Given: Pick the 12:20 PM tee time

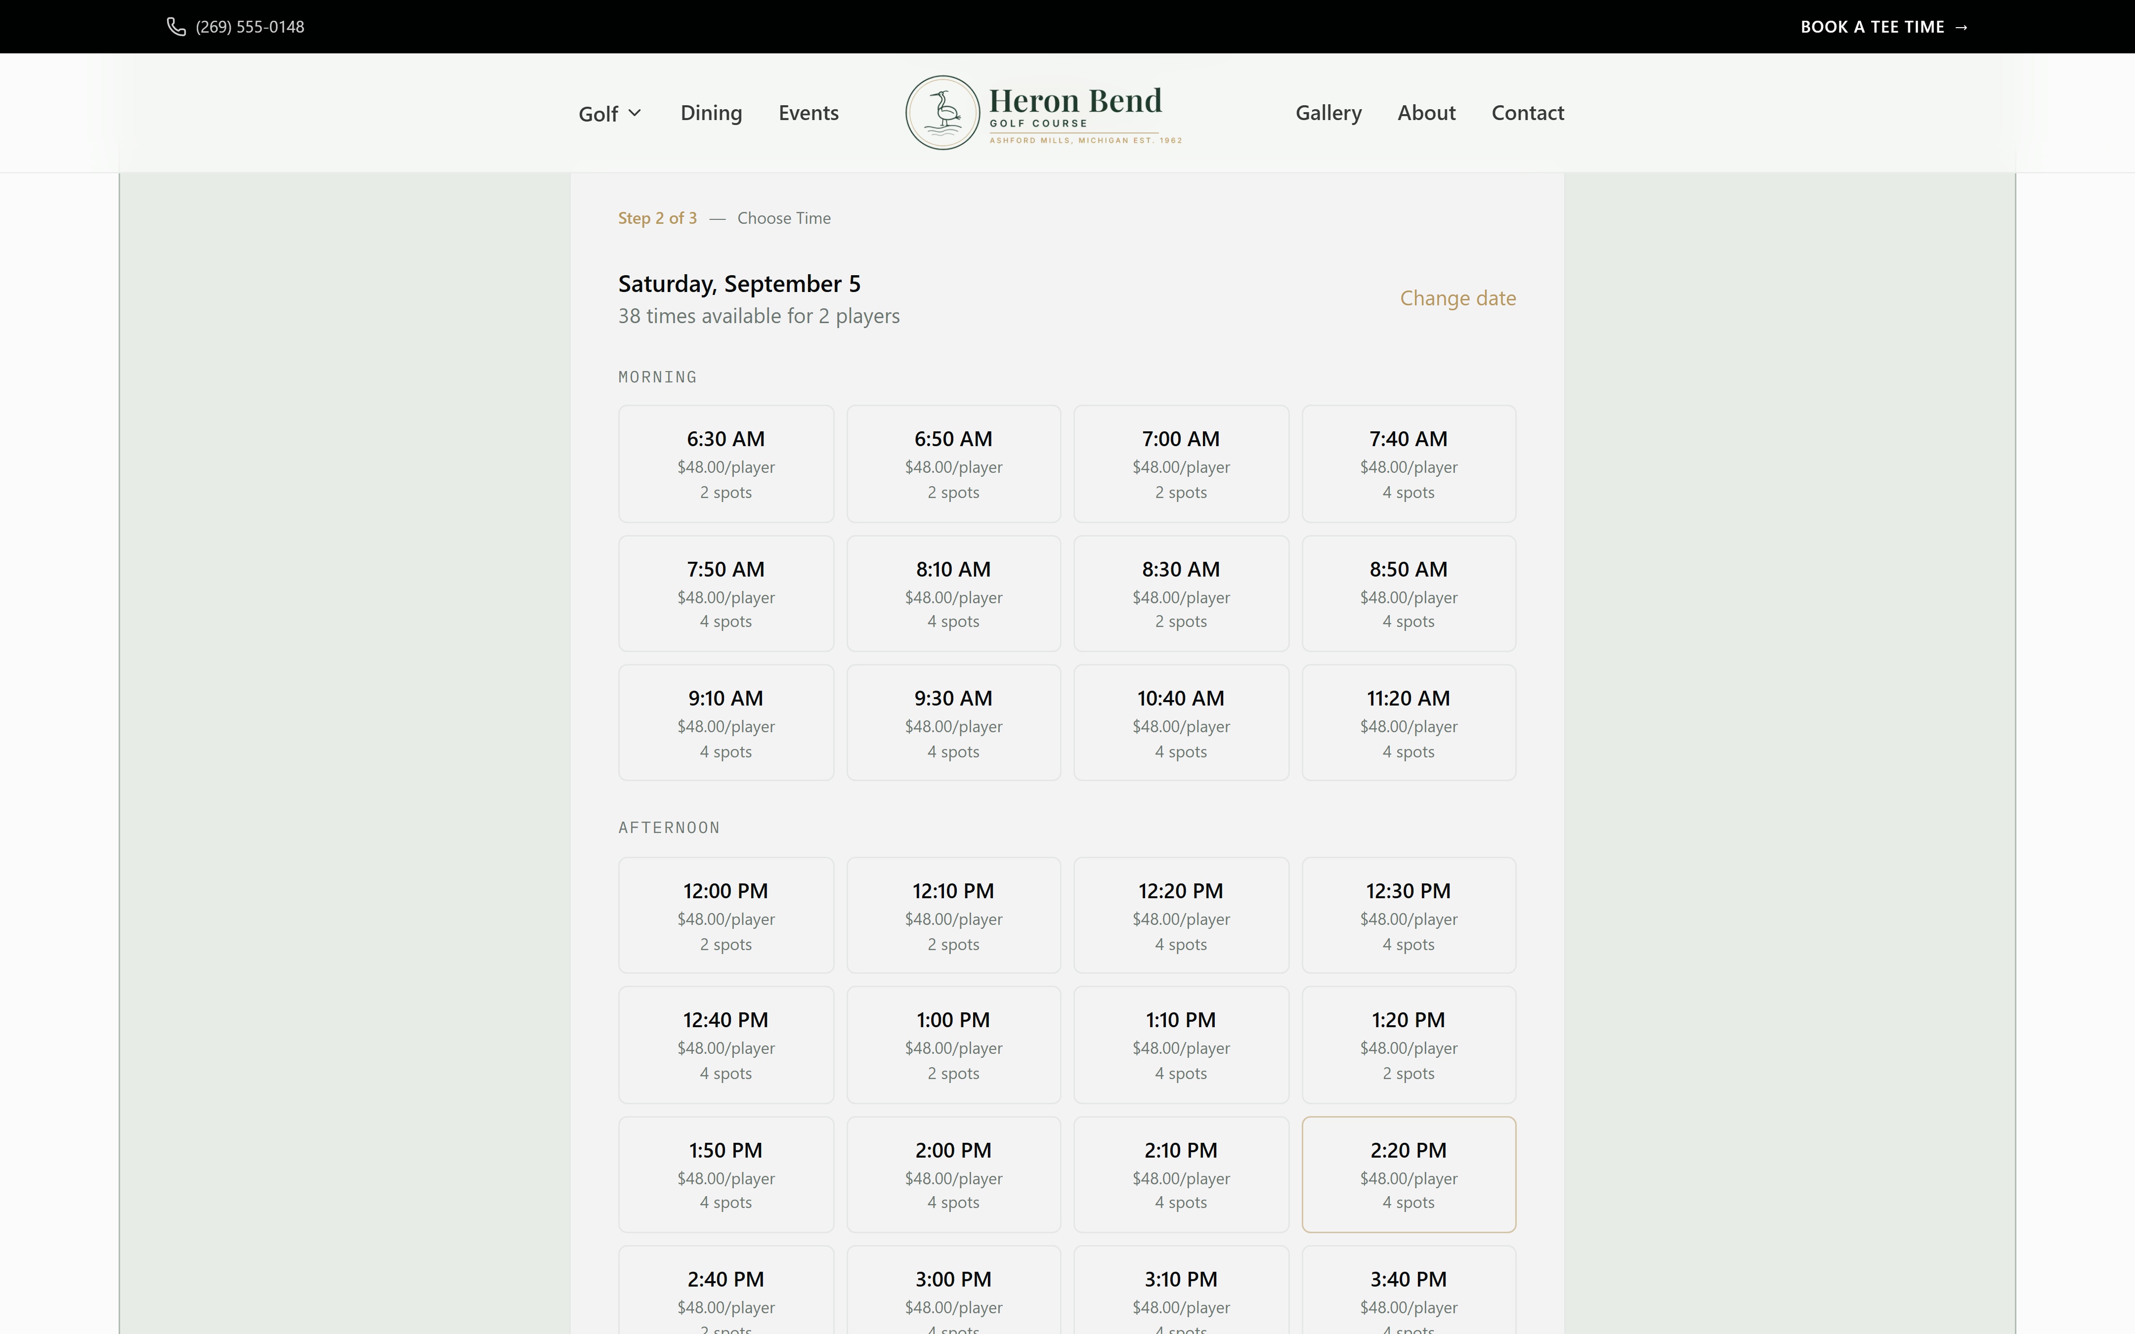Looking at the screenshot, I should (x=1181, y=916).
